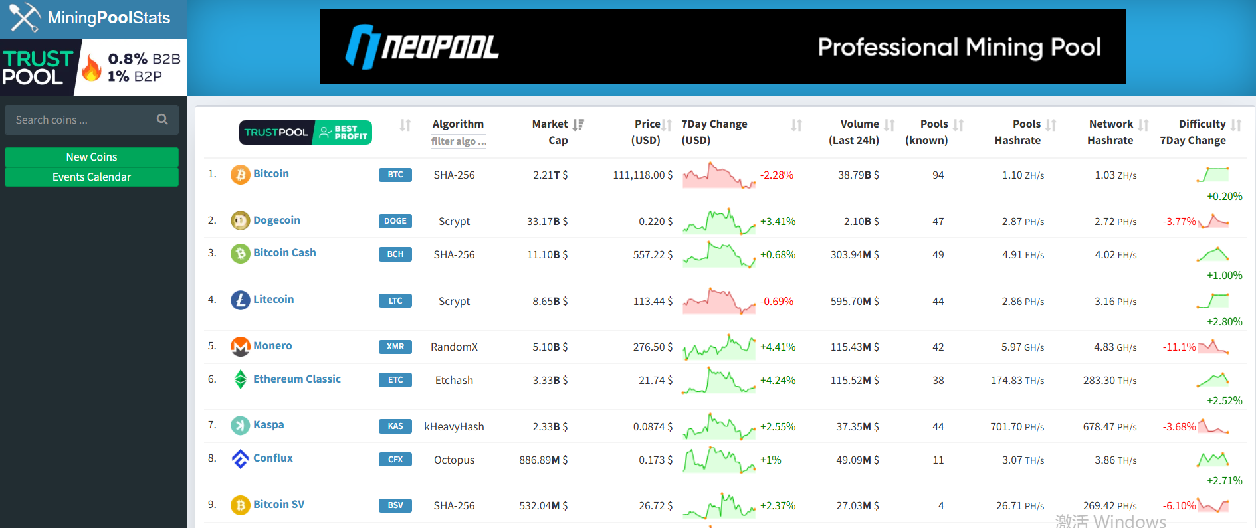Click the Conflux coin icon
Viewport: 1256px width, 528px height.
pos(240,459)
